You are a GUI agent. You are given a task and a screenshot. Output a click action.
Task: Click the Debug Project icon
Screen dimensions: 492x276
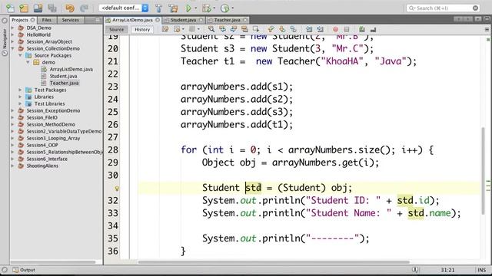pyautogui.click(x=207, y=8)
